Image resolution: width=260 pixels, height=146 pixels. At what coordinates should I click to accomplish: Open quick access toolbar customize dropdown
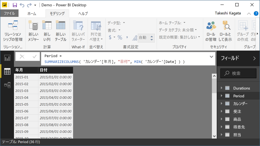coord(35,5)
